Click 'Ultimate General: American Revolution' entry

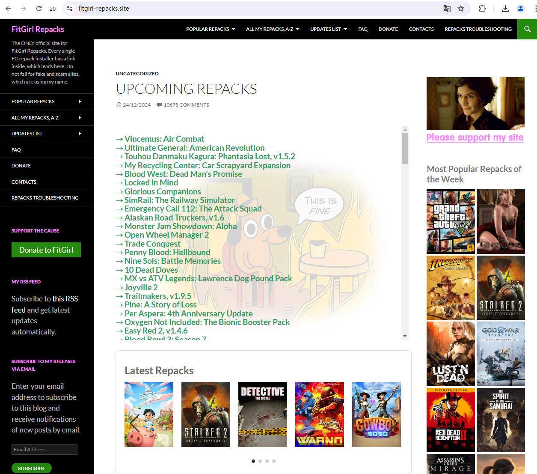pyautogui.click(x=195, y=148)
